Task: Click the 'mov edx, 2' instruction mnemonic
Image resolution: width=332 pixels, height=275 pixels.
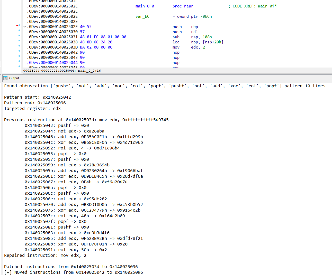Action: 176,47
